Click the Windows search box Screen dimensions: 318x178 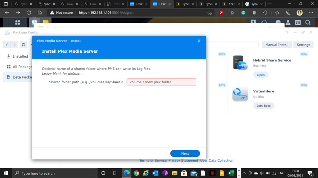[x=55, y=173]
